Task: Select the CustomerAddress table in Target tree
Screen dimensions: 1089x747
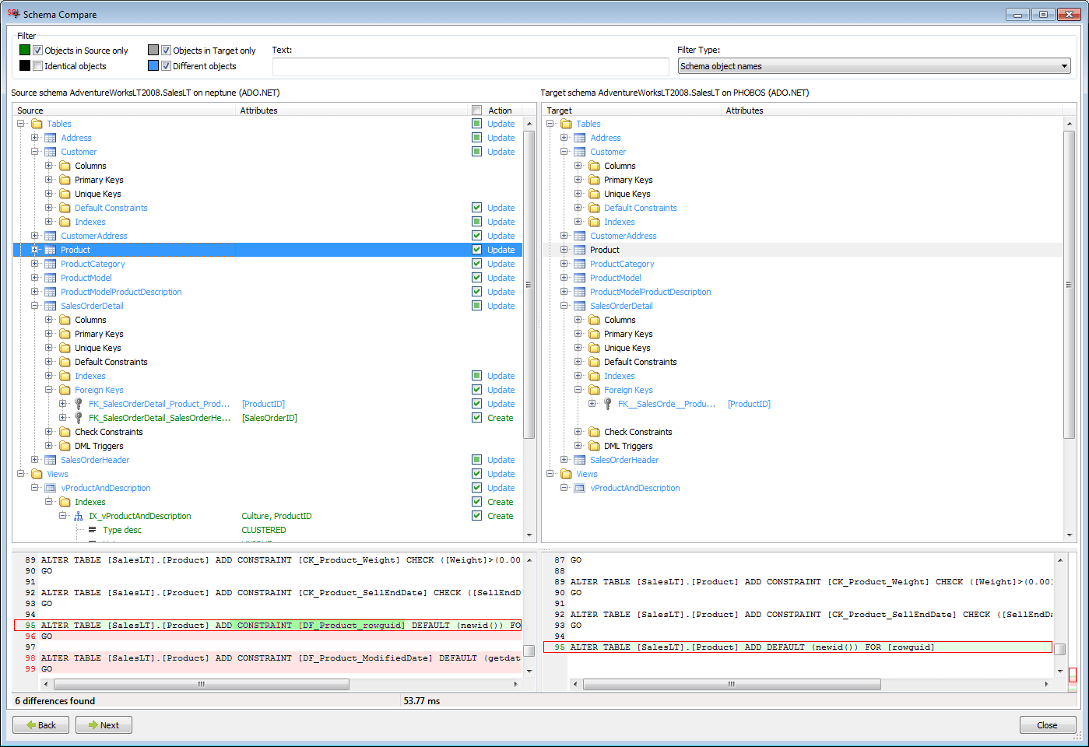Action: click(623, 236)
